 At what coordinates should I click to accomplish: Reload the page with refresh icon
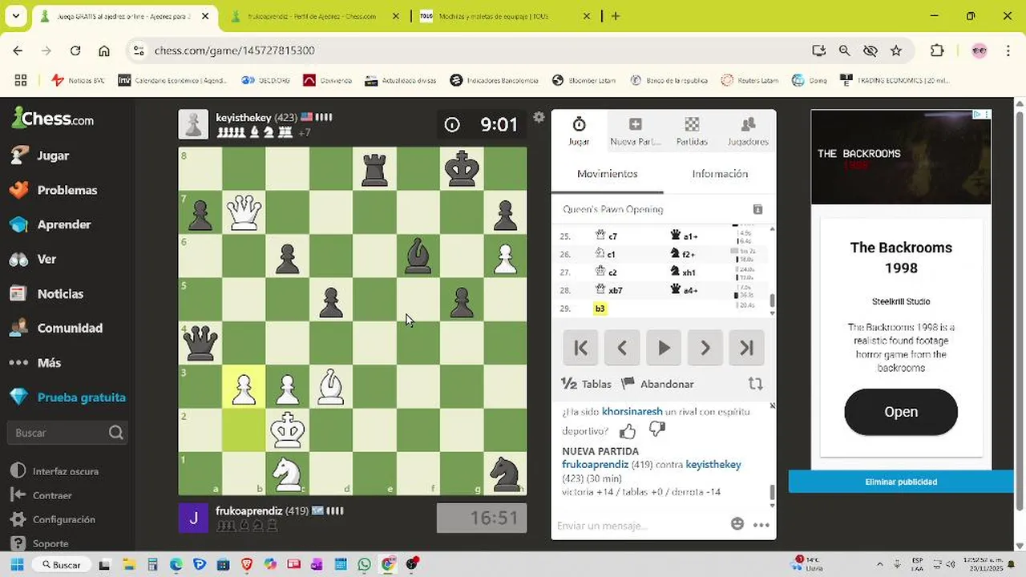pos(75,50)
